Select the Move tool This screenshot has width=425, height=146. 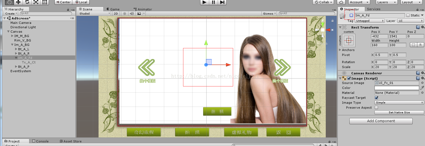(x=18, y=2)
